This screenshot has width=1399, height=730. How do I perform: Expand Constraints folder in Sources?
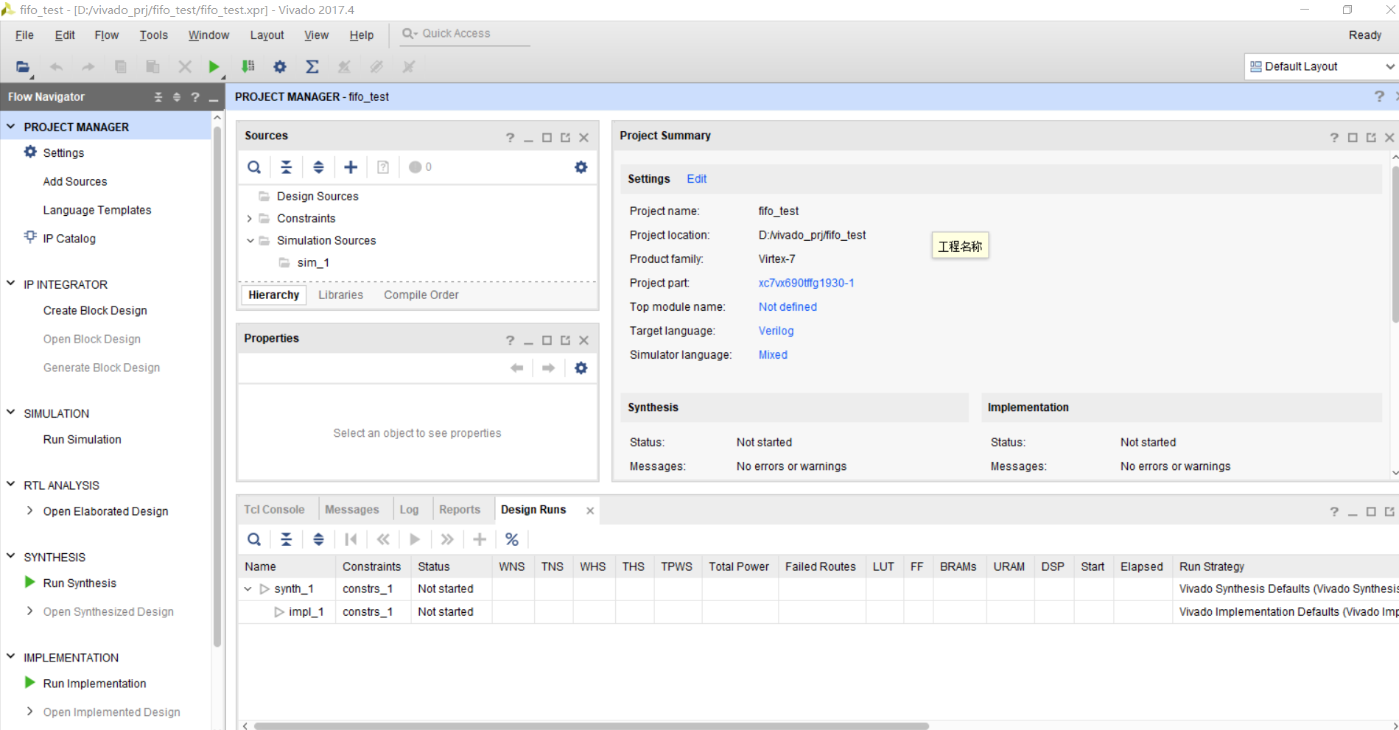coord(249,219)
